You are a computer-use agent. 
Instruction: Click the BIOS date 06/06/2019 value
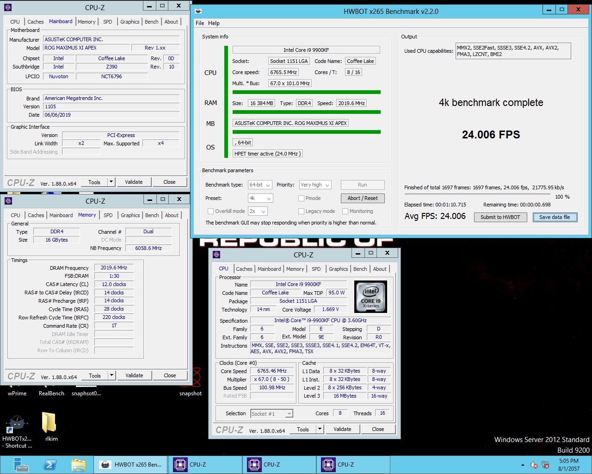tap(111, 115)
